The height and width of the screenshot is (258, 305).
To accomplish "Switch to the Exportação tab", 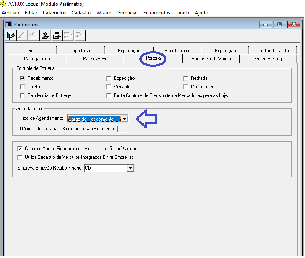I will coord(129,51).
